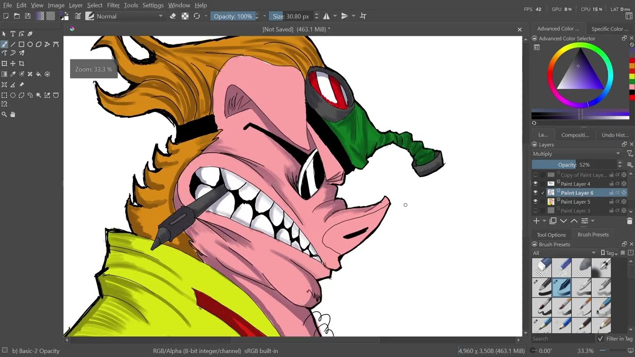Open the Filter menu

(113, 5)
